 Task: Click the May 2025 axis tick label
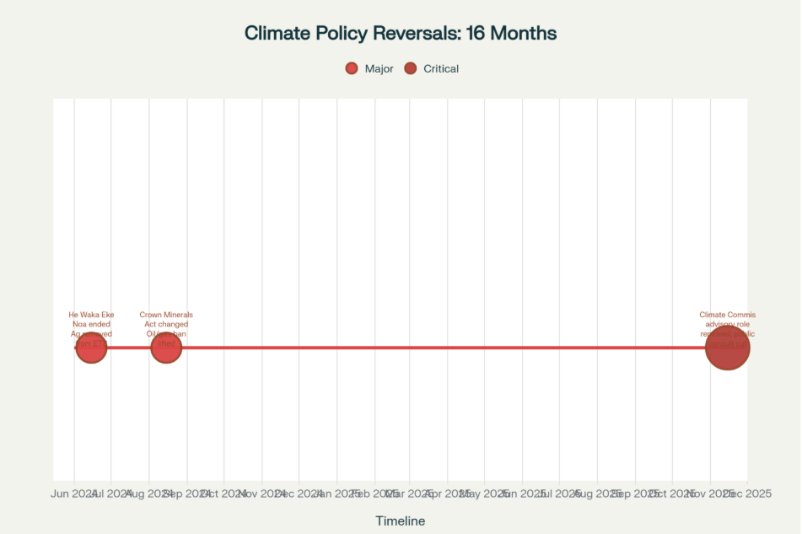(484, 493)
